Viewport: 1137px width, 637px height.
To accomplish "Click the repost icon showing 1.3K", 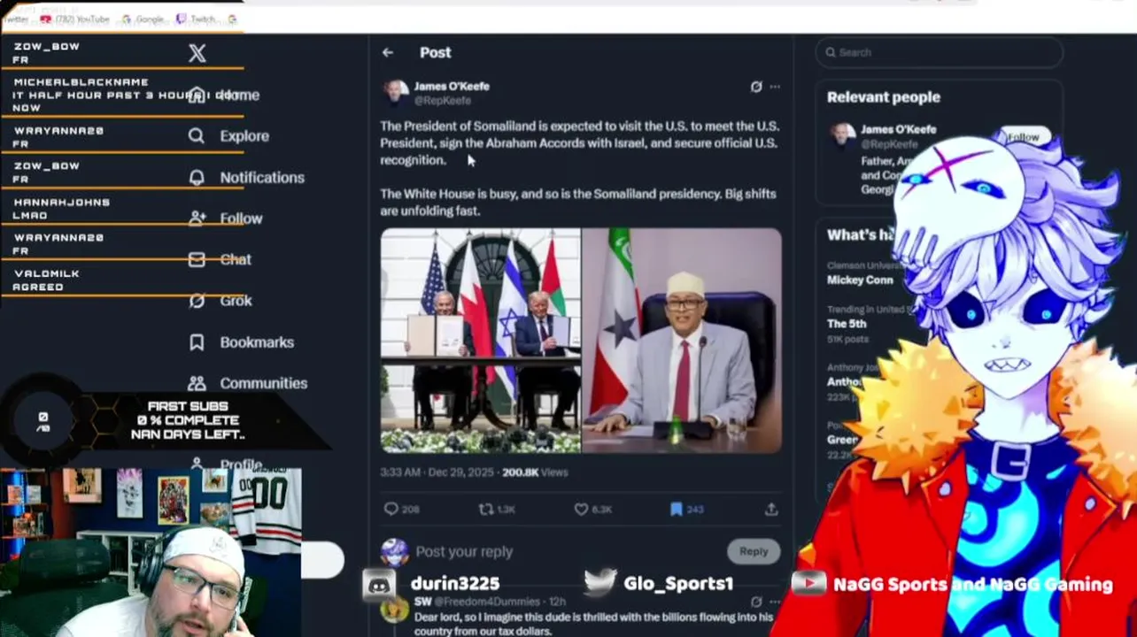I will tap(486, 509).
